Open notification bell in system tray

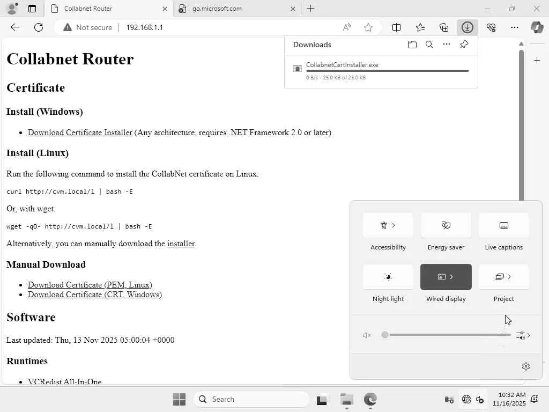pyautogui.click(x=535, y=399)
